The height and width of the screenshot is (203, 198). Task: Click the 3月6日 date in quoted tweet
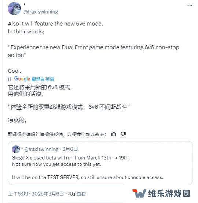point(70,149)
